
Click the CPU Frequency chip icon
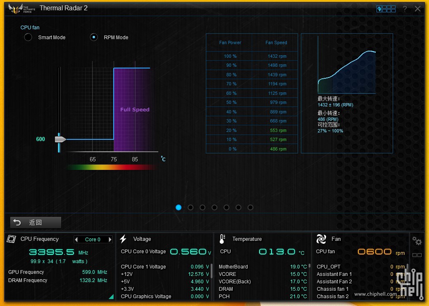tap(11, 239)
